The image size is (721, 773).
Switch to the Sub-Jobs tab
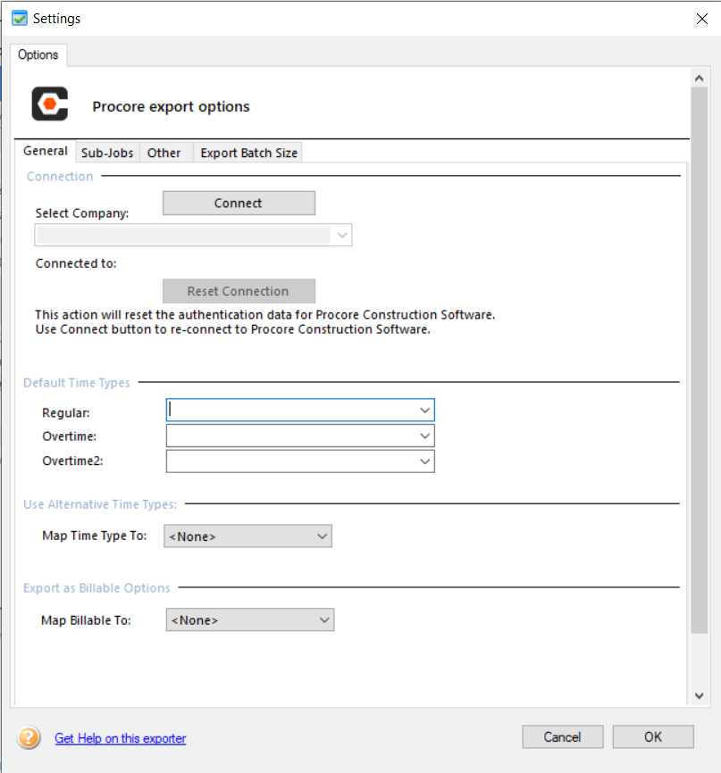[107, 153]
